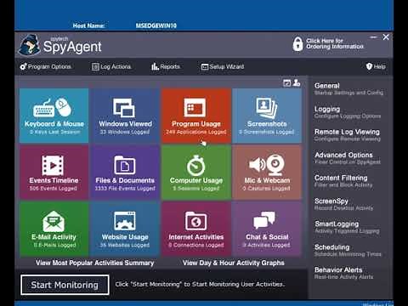Open the Keyboard & Mouse log tile
The height and width of the screenshot is (306, 408).
click(54, 116)
